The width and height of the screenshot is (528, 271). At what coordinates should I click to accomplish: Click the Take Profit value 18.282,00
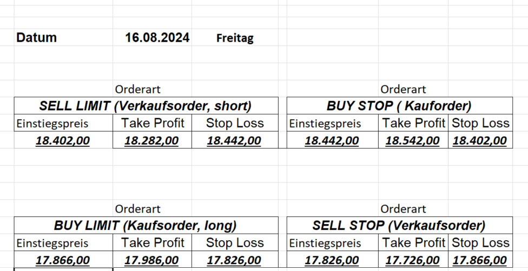(x=151, y=141)
